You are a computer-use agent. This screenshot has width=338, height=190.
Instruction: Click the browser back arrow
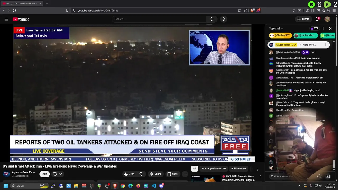(4, 11)
